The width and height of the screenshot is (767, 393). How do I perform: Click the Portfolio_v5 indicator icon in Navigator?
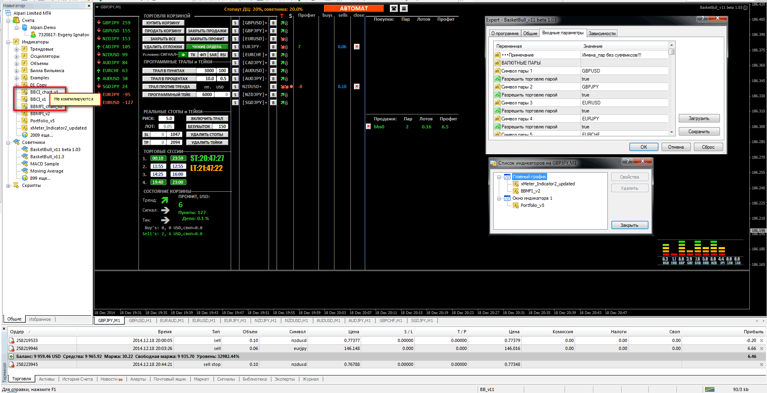tap(25, 121)
